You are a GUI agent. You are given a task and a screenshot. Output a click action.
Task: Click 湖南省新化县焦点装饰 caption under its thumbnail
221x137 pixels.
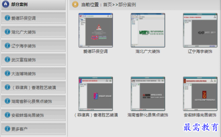click(x=148, y=115)
